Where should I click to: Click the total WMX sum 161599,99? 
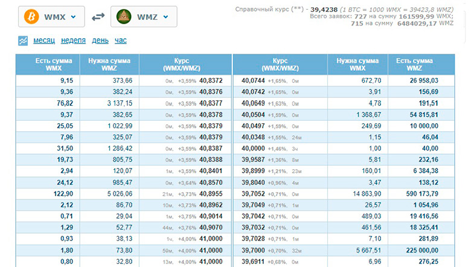pyautogui.click(x=417, y=16)
